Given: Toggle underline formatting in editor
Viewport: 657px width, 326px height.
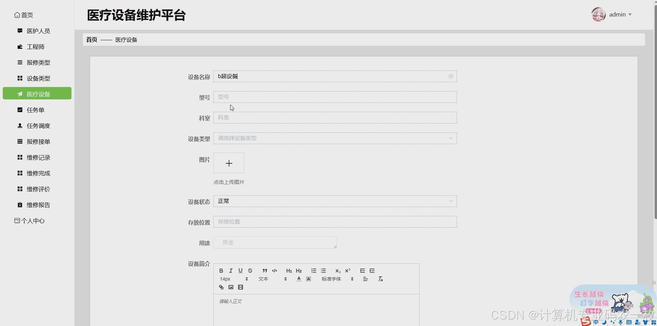Looking at the screenshot, I should point(241,271).
